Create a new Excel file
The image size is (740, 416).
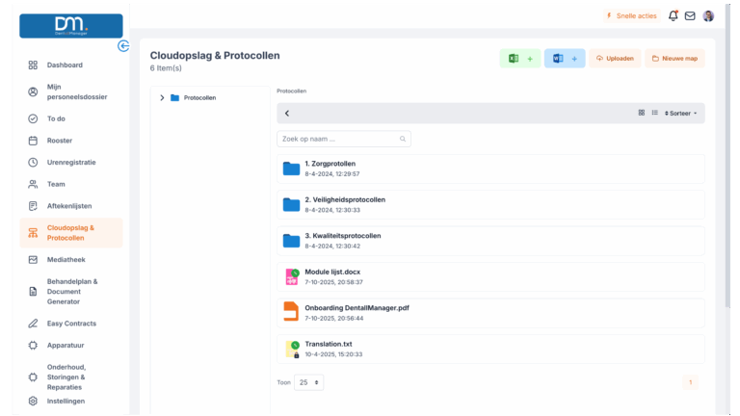(519, 59)
